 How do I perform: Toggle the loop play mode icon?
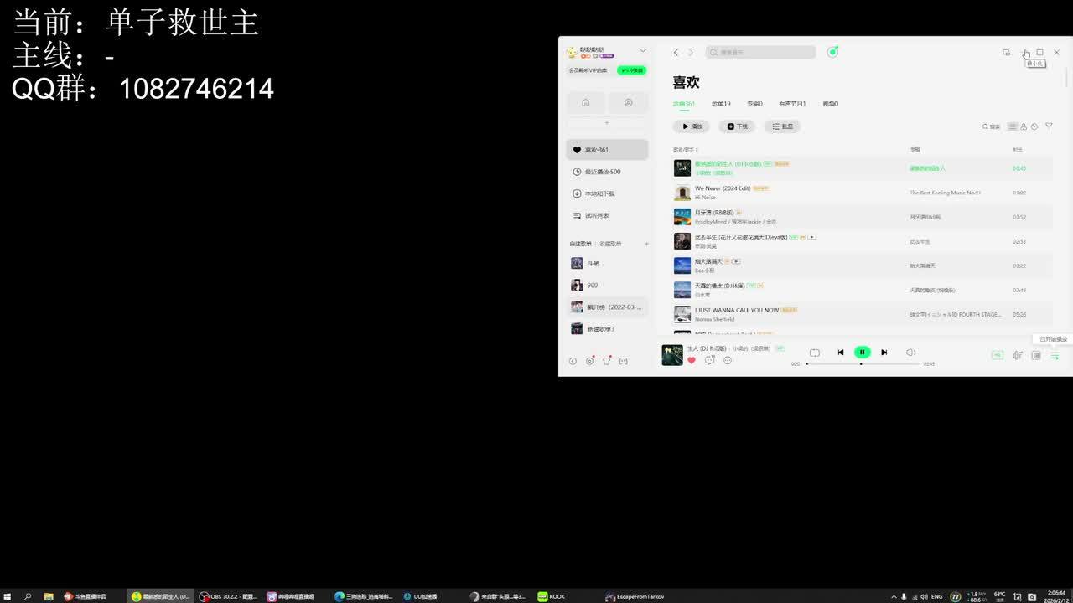coord(814,353)
